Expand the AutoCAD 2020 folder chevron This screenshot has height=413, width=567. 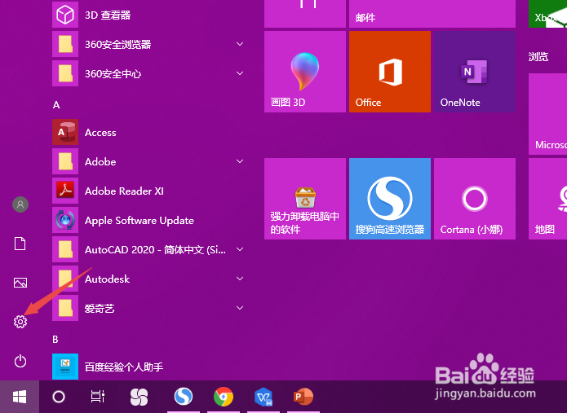240,249
